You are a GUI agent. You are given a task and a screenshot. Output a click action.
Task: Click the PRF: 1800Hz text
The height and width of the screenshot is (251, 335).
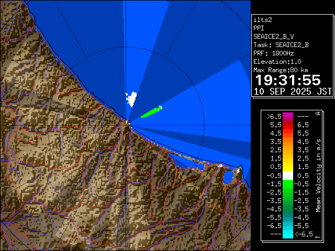[x=274, y=53]
